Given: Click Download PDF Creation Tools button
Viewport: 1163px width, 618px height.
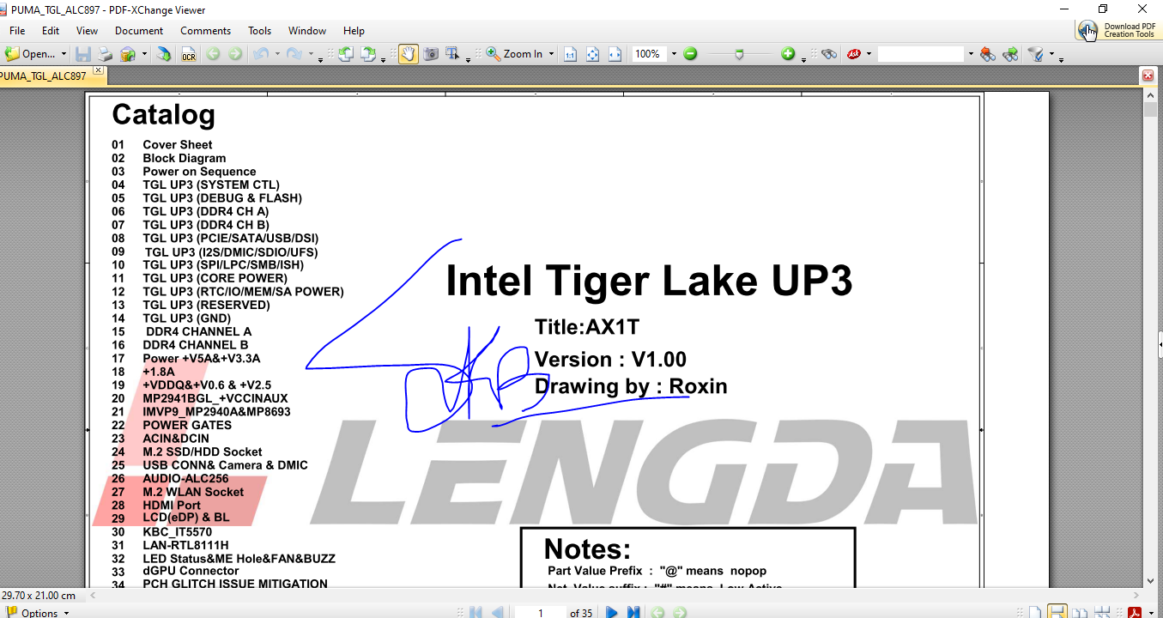Looking at the screenshot, I should click(1118, 31).
